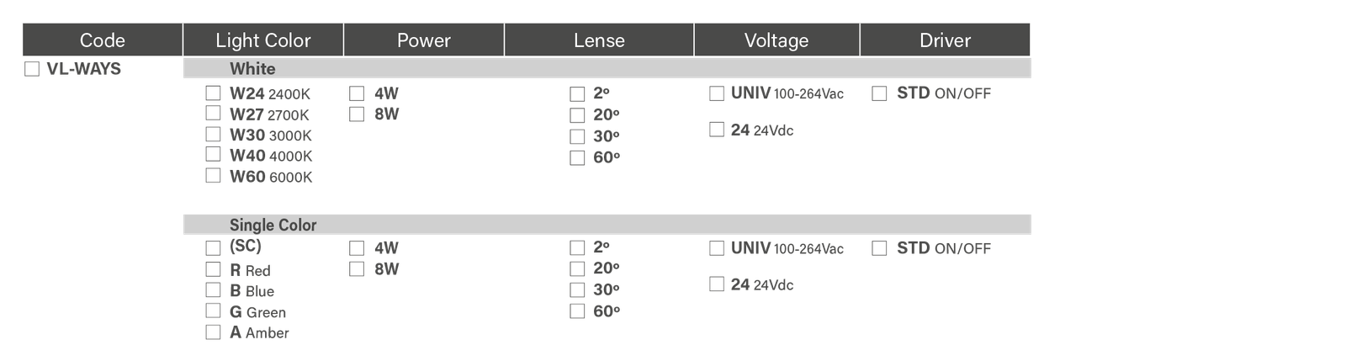This screenshot has width=1346, height=361.
Task: Check the R Red color box
Action: click(x=214, y=269)
